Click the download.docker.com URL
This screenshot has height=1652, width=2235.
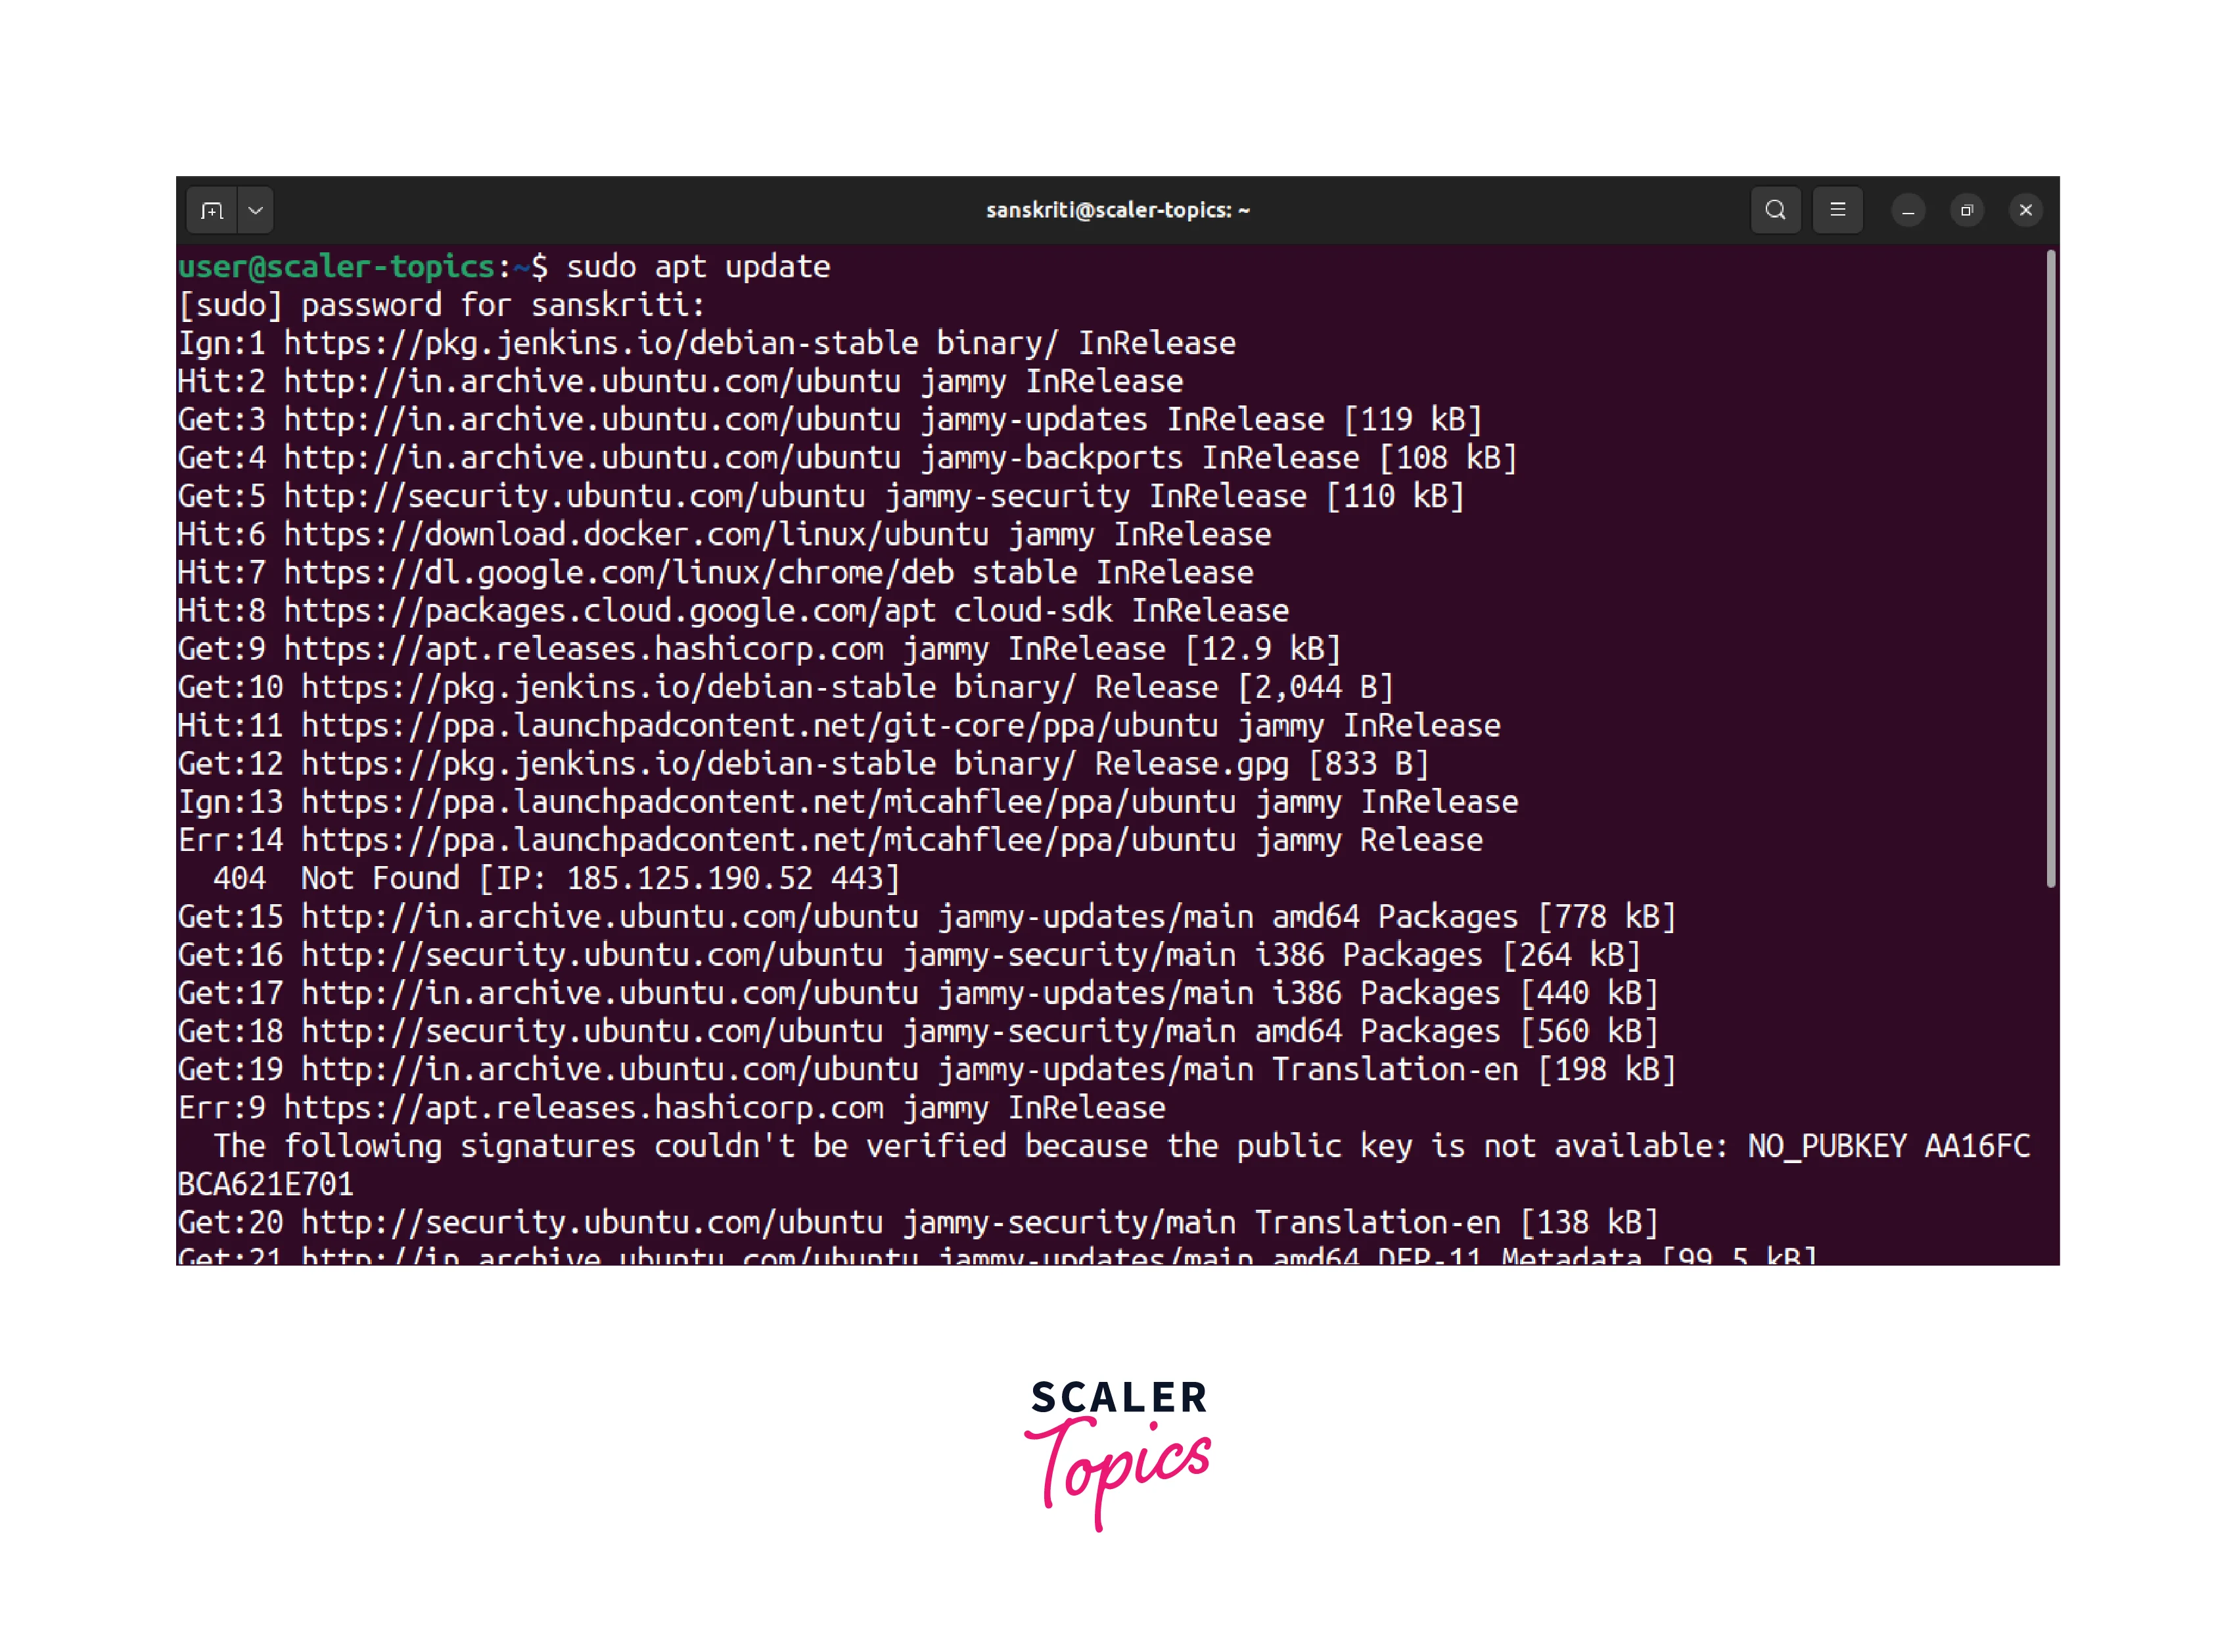(x=635, y=535)
